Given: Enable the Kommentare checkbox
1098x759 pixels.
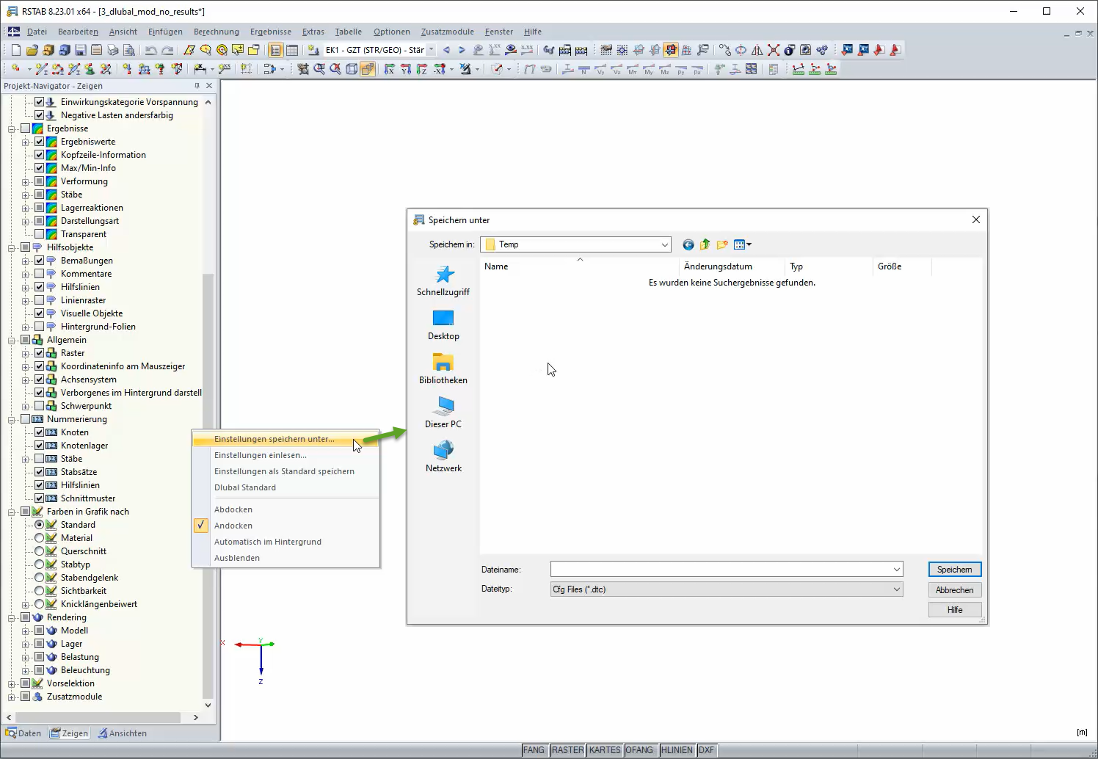Looking at the screenshot, I should (x=40, y=274).
